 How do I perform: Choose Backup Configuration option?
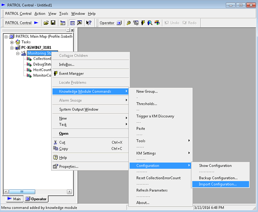pyautogui.click(x=218, y=177)
